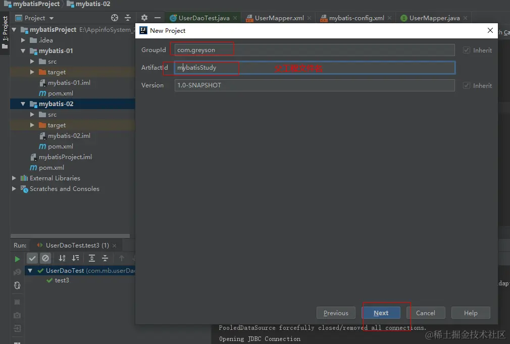The height and width of the screenshot is (344, 510).
Task: Expand External Libraries node
Action: pos(14,178)
